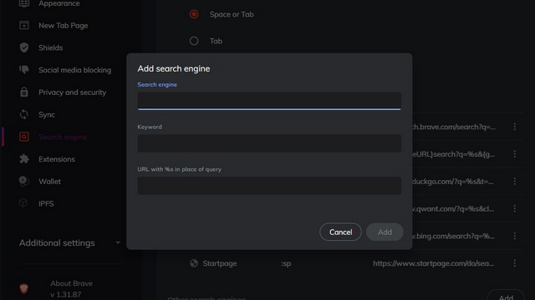Image resolution: width=535 pixels, height=300 pixels.
Task: Select the Space or Tab radio option
Action: point(194,14)
